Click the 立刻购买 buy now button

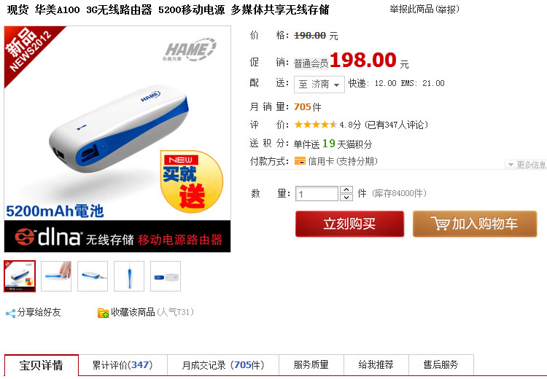(349, 224)
